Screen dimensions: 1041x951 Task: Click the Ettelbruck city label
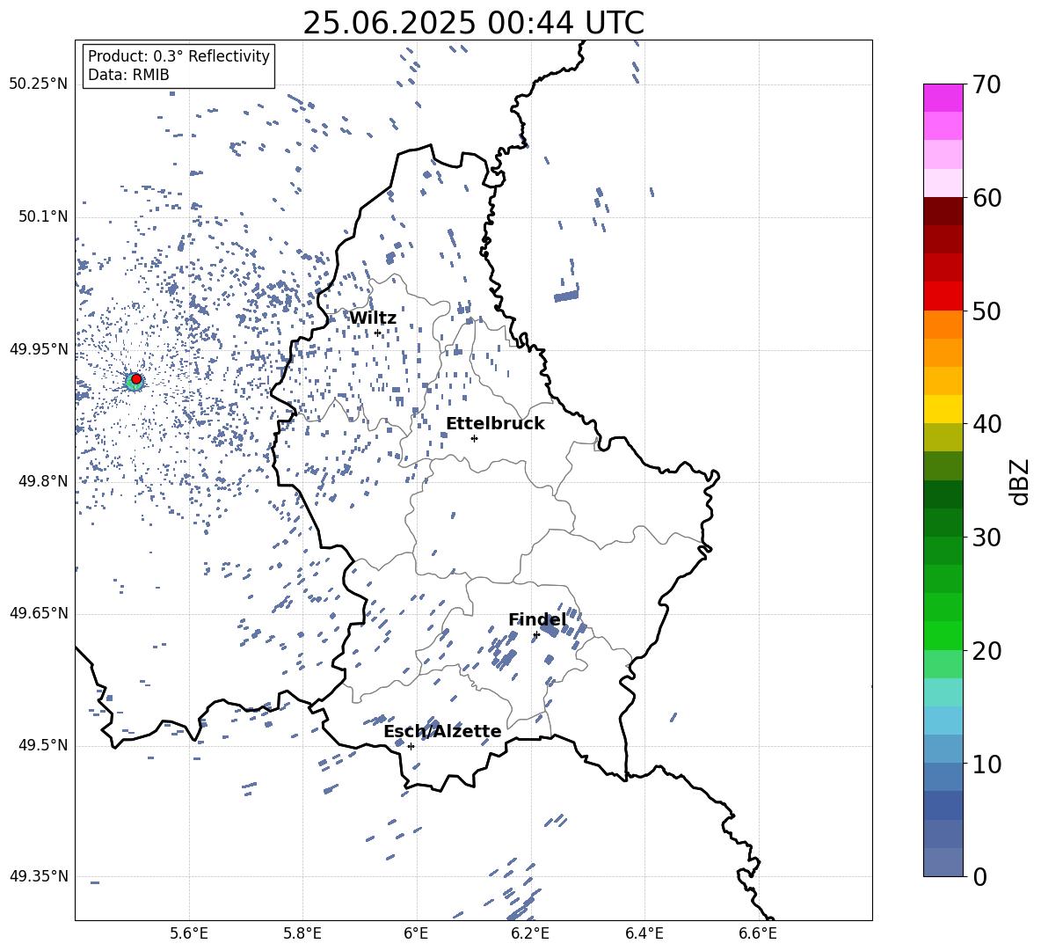coord(495,424)
